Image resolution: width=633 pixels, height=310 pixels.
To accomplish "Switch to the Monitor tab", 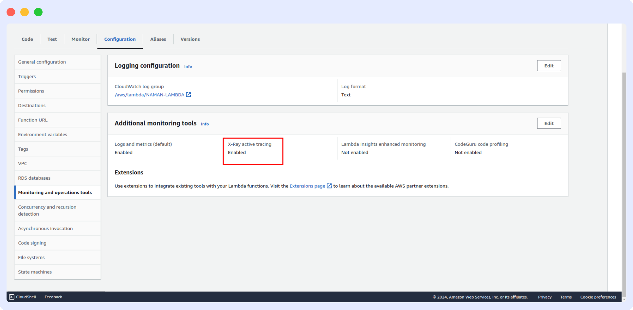I will pyautogui.click(x=81, y=39).
